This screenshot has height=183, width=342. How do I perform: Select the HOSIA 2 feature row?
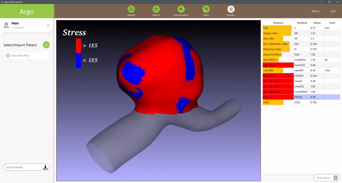click(301, 76)
